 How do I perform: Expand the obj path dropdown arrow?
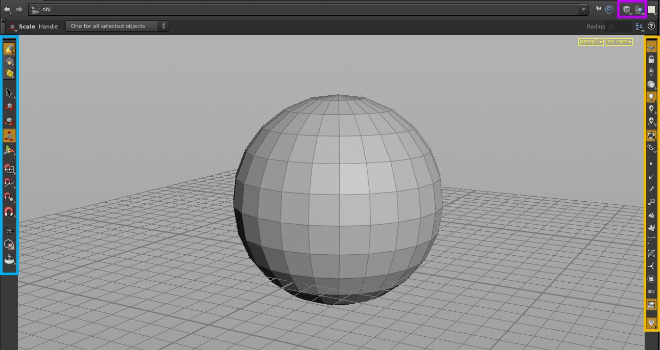tap(583, 9)
